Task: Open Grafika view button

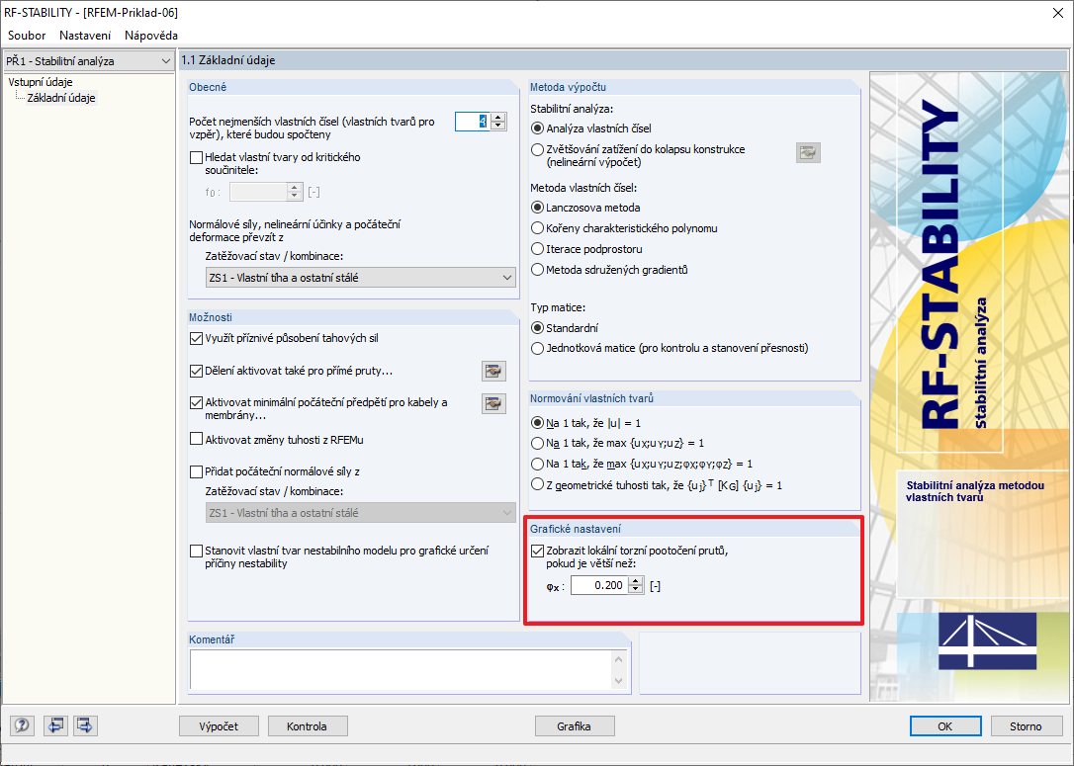Action: (x=574, y=726)
